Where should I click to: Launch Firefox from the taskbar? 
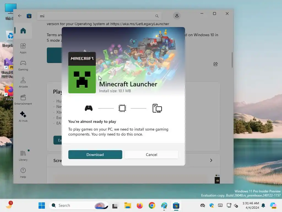[x=140, y=205]
